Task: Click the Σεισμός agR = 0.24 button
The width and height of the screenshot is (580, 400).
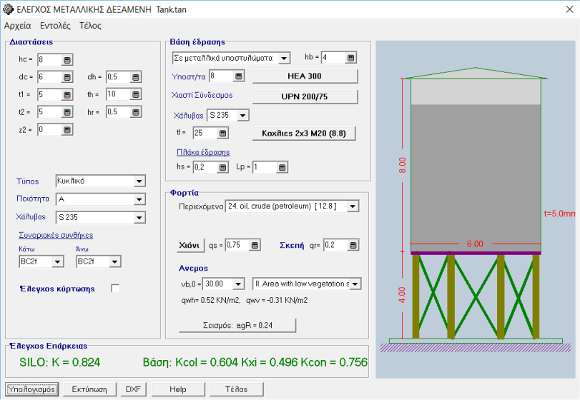Action: click(x=237, y=325)
